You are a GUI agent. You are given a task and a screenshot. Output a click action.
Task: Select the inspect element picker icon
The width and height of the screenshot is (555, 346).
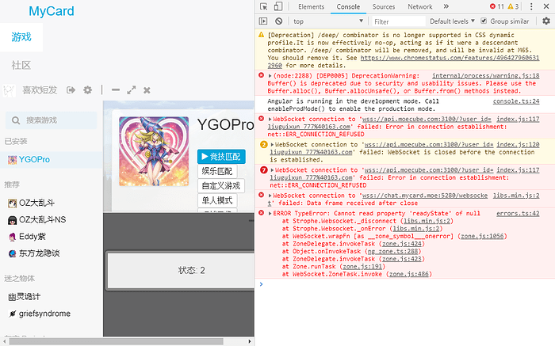pyautogui.click(x=264, y=6)
